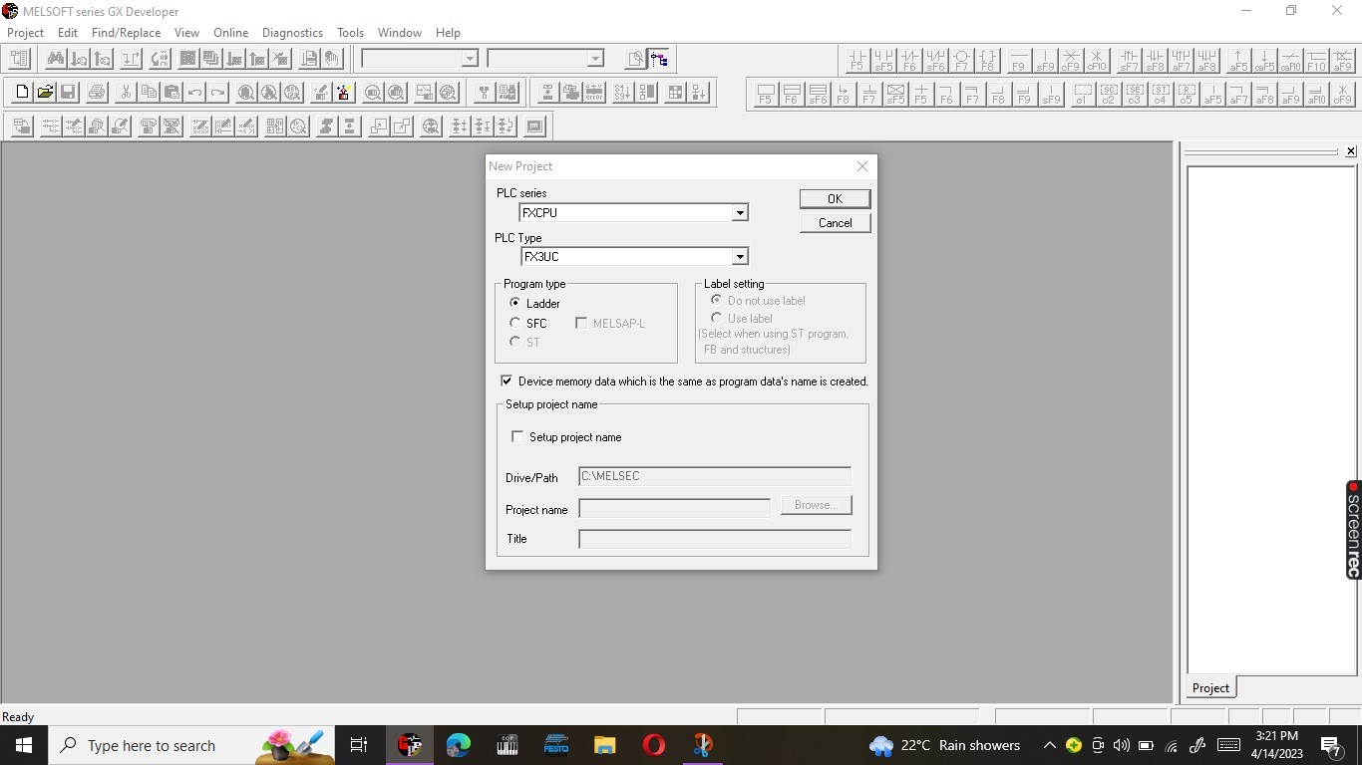Click the SC block c2 icon

click(x=1108, y=94)
